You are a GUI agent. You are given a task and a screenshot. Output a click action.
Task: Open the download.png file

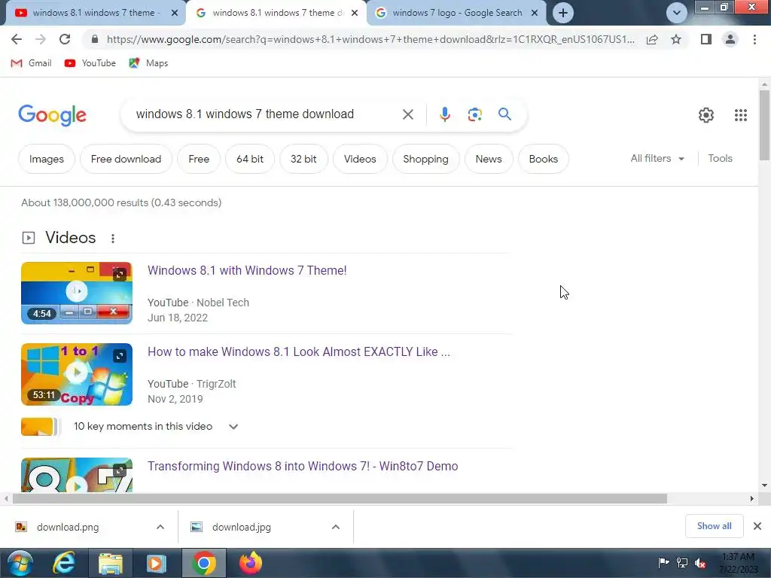tap(67, 527)
